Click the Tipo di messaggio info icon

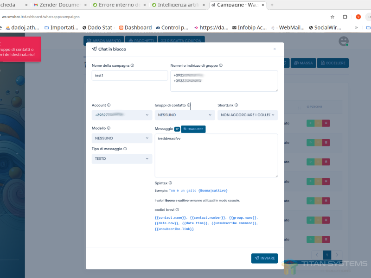coord(125,149)
